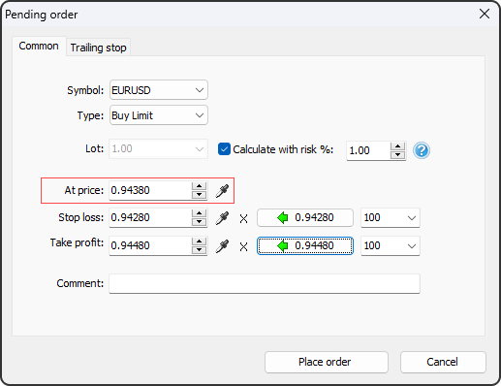Toggle the Calculate with risk % checkbox
Screen dimensions: 501x386
point(224,149)
